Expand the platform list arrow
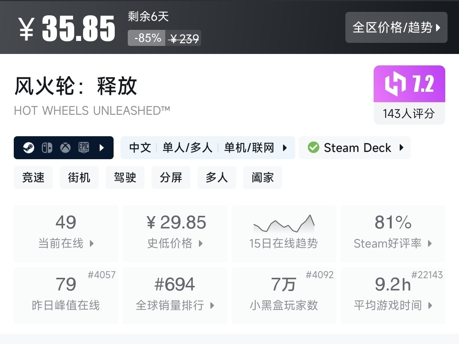Screen dimensions: 459x344 [102, 148]
